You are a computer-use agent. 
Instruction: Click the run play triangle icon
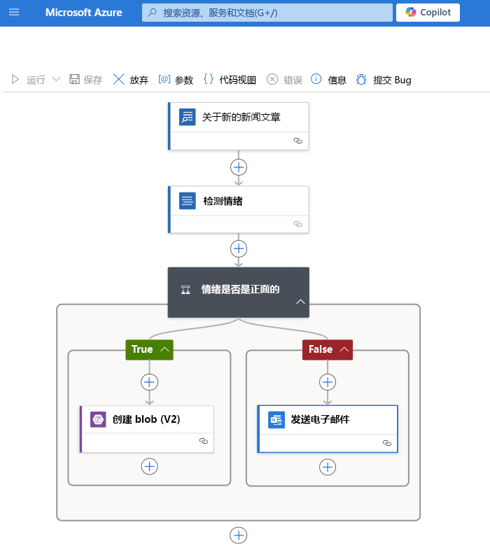coord(15,79)
